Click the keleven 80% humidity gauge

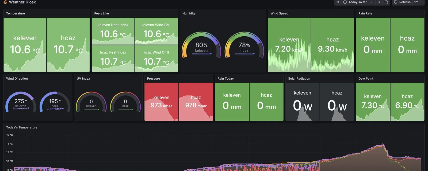[201, 45]
